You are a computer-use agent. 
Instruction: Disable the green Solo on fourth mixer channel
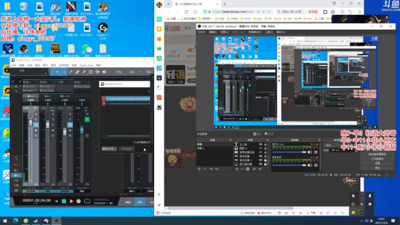(x=87, y=119)
